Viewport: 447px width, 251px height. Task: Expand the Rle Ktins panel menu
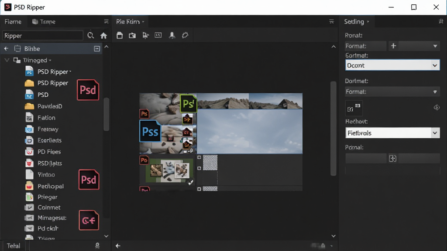[x=143, y=22]
